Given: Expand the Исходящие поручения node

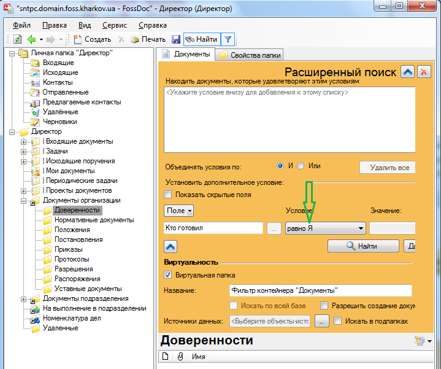Looking at the screenshot, I should [x=24, y=161].
